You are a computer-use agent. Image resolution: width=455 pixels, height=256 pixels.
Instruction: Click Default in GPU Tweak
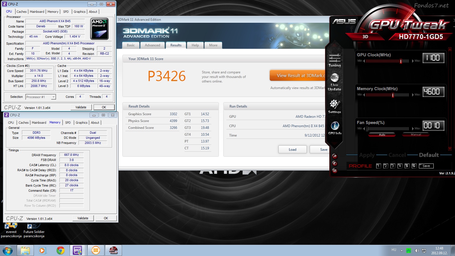(429, 155)
